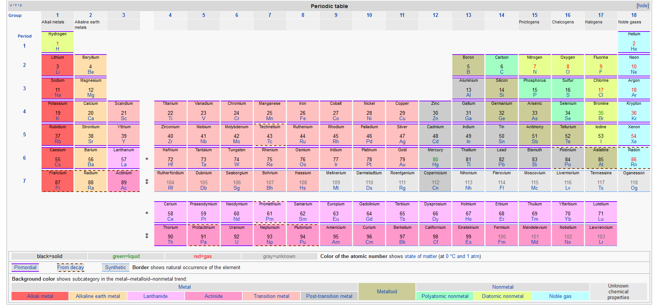Open the Francium element cell

[x=57, y=181]
